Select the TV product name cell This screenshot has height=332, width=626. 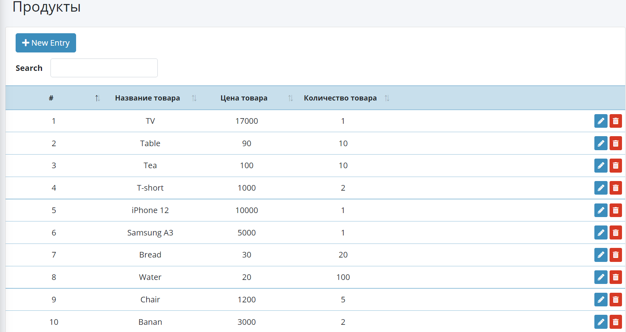[150, 121]
